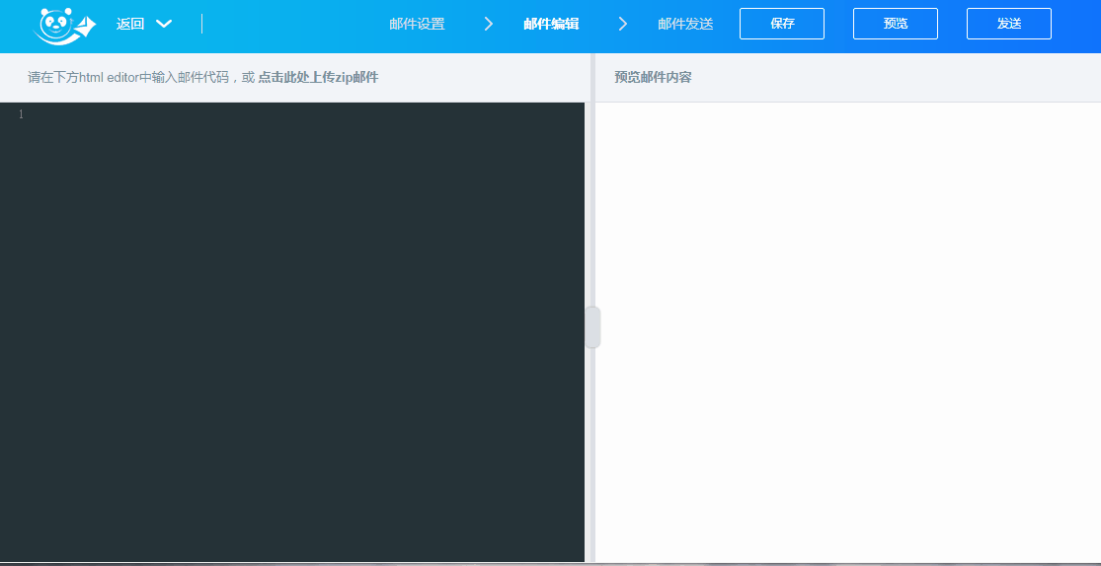Click 点击此处上传zip邮件 upload link
The image size is (1101, 566).
pyautogui.click(x=318, y=77)
